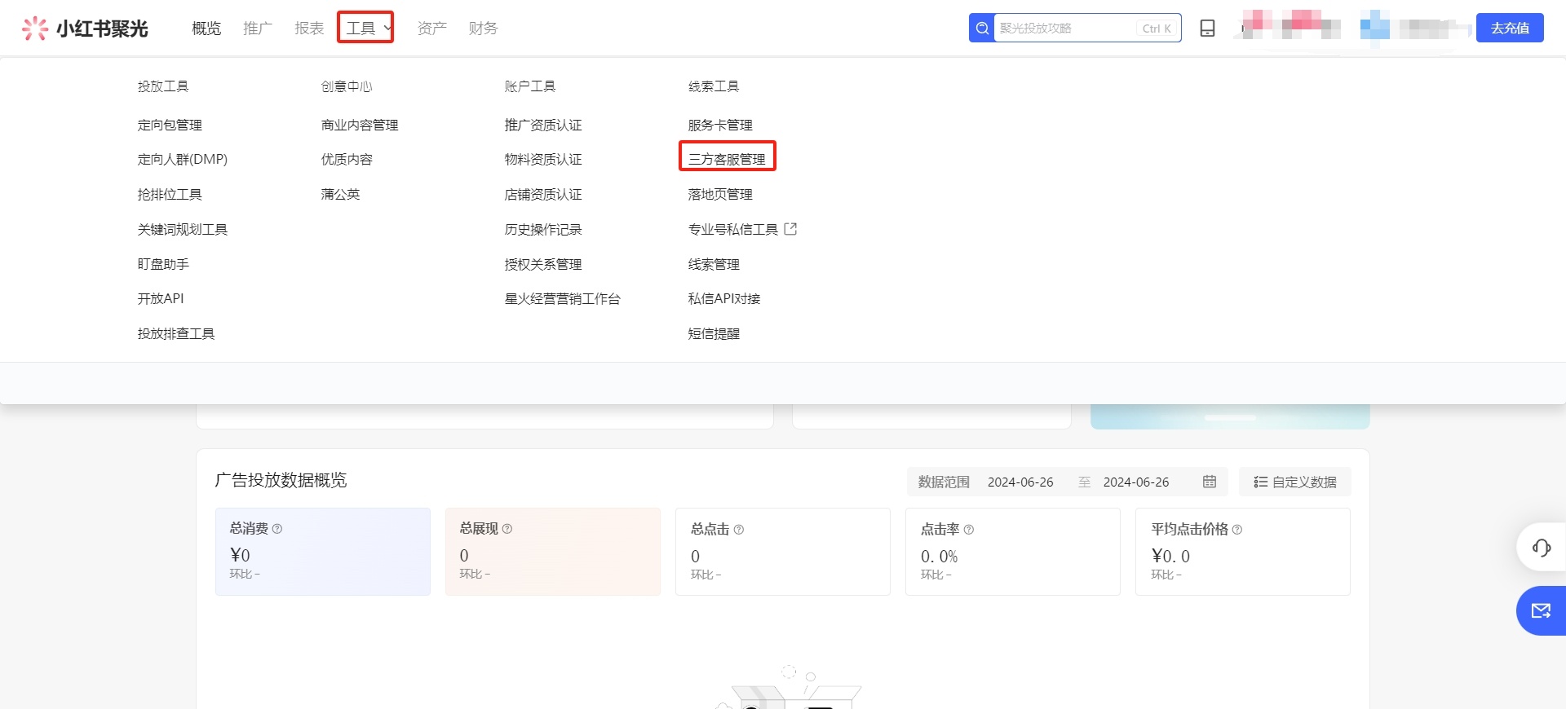Viewport: 1566px width, 709px height.
Task: Click the headset customer service icon
Action: pos(1542,548)
